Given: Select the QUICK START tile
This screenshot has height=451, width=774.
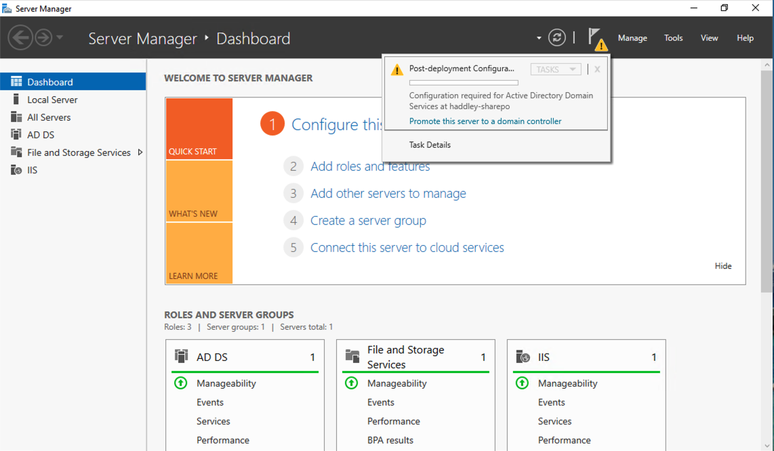Looking at the screenshot, I should (199, 129).
